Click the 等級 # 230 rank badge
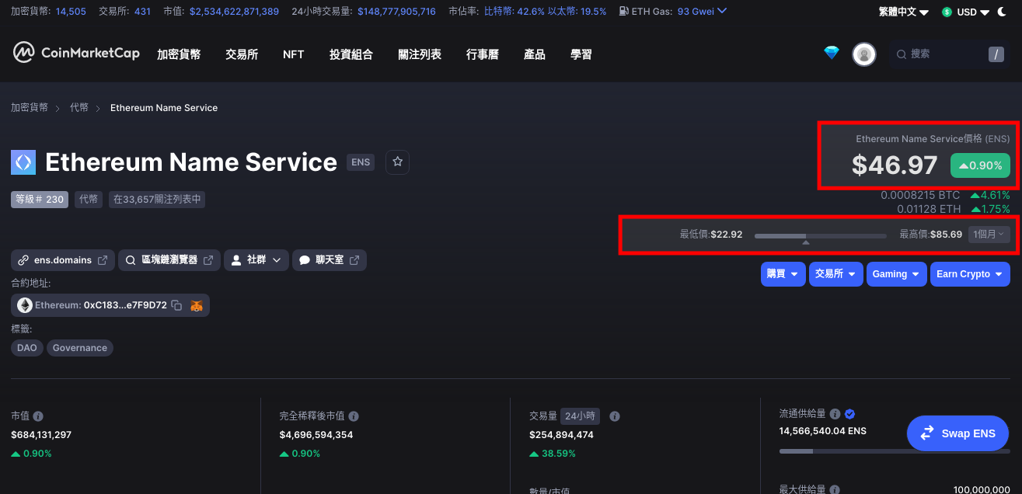 pyautogui.click(x=40, y=200)
